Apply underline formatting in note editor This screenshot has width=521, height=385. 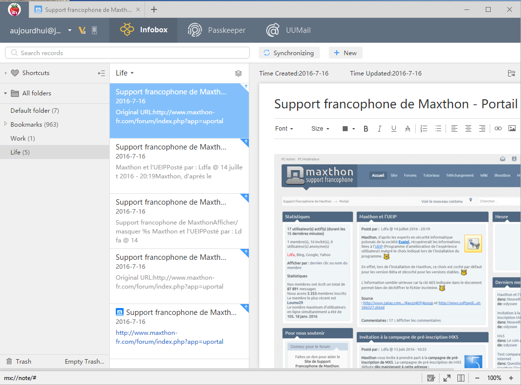coord(394,129)
